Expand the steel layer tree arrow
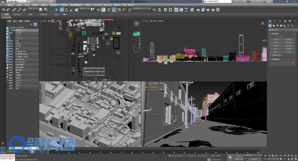The height and width of the screenshot is (161, 298). (x=10, y=72)
